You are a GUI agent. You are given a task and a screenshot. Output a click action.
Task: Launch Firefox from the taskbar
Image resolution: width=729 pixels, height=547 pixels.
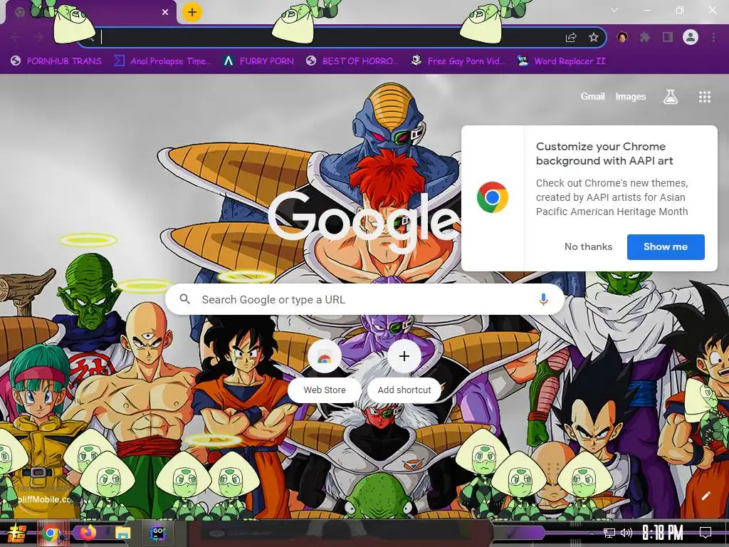[88, 533]
